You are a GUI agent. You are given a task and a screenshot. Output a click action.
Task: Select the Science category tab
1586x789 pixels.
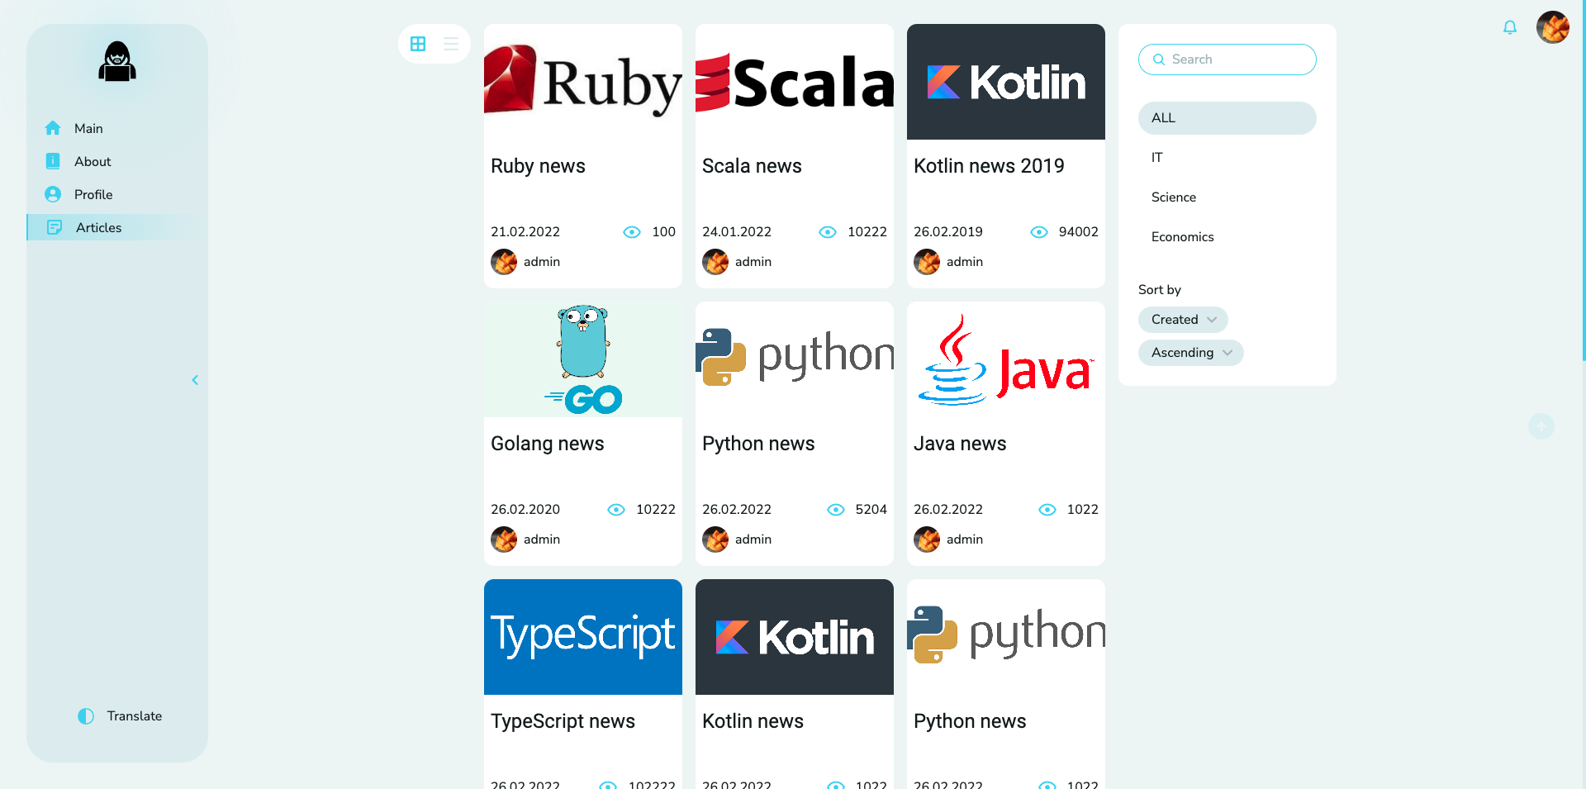[1227, 197]
